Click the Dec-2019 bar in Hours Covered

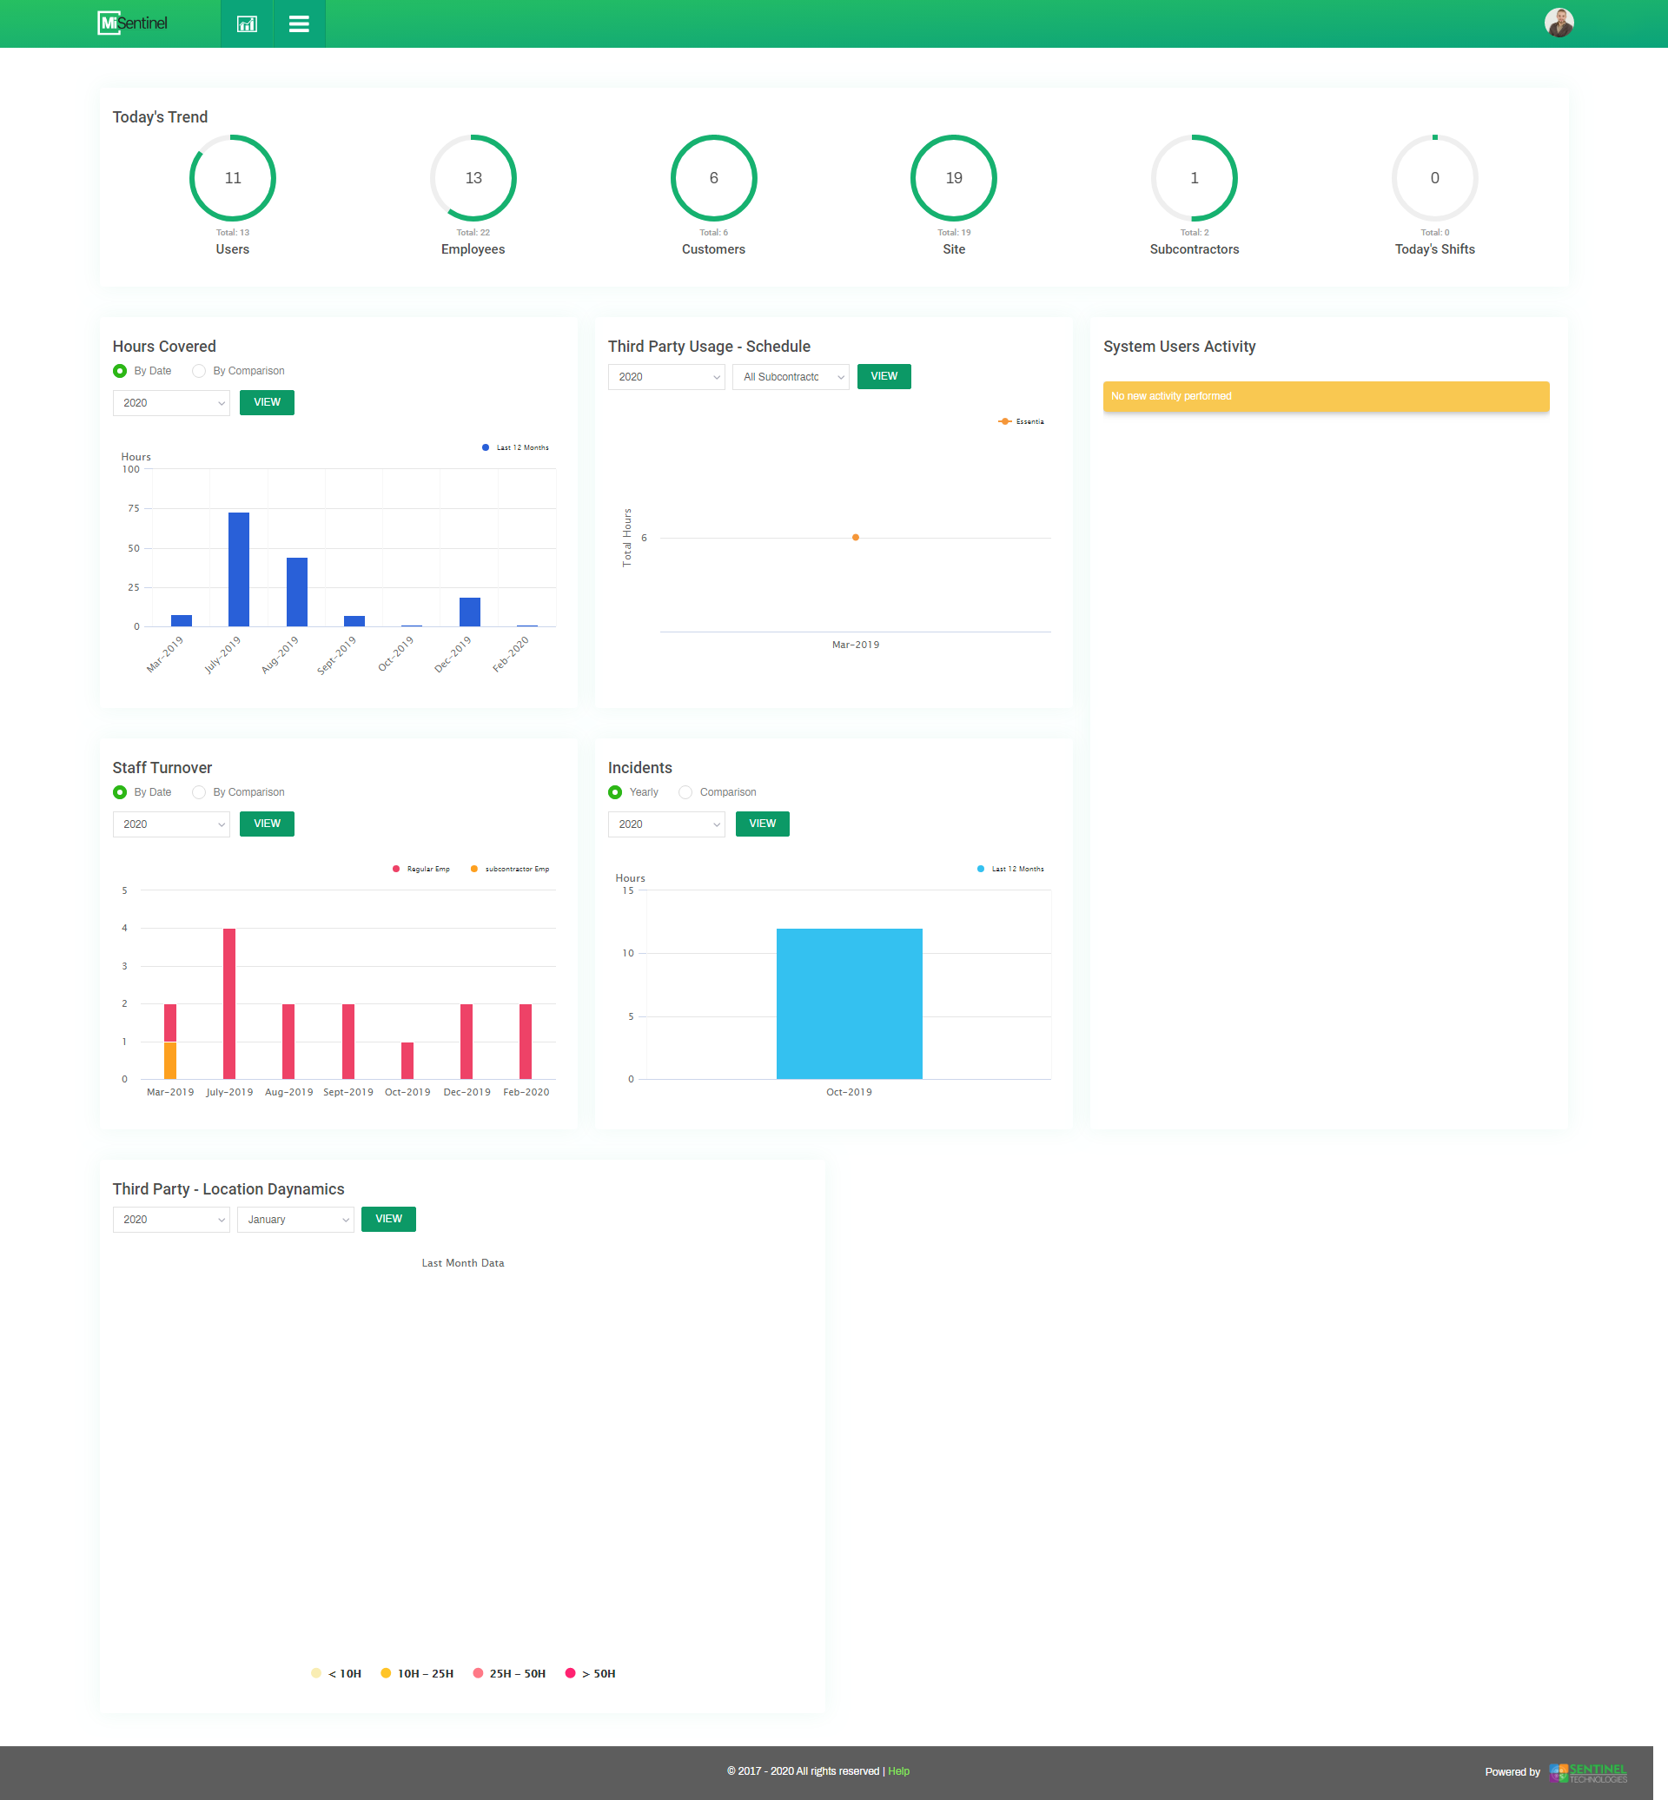point(469,612)
